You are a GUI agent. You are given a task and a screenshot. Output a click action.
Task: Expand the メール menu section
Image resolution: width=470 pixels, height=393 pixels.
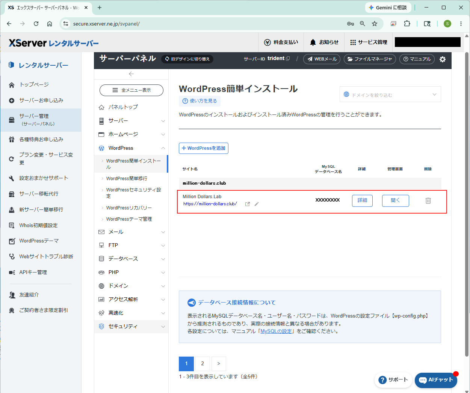click(x=131, y=232)
